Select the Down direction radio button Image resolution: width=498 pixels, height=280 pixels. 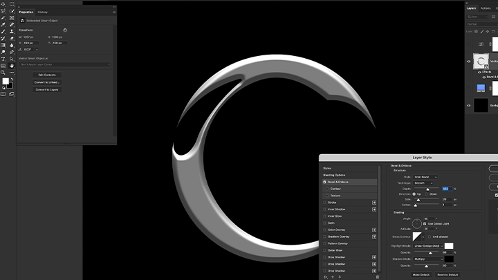point(427,194)
